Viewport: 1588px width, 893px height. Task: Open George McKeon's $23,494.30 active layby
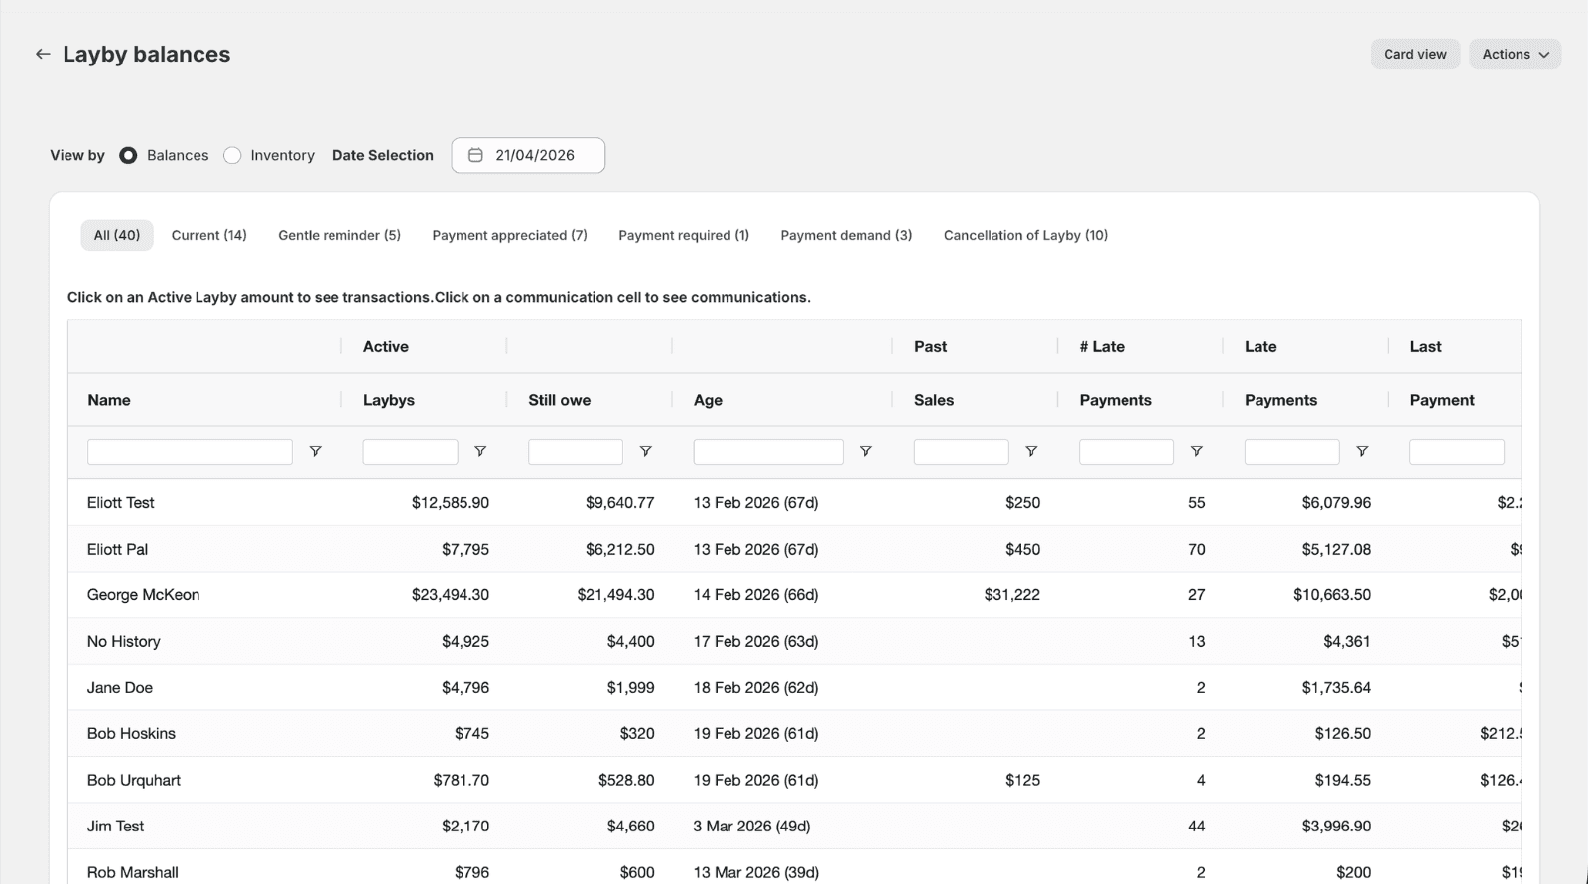click(x=451, y=595)
